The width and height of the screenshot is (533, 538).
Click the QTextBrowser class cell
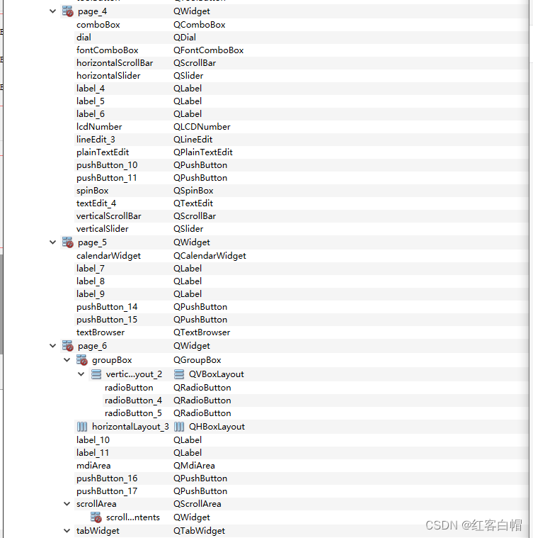[x=202, y=332]
